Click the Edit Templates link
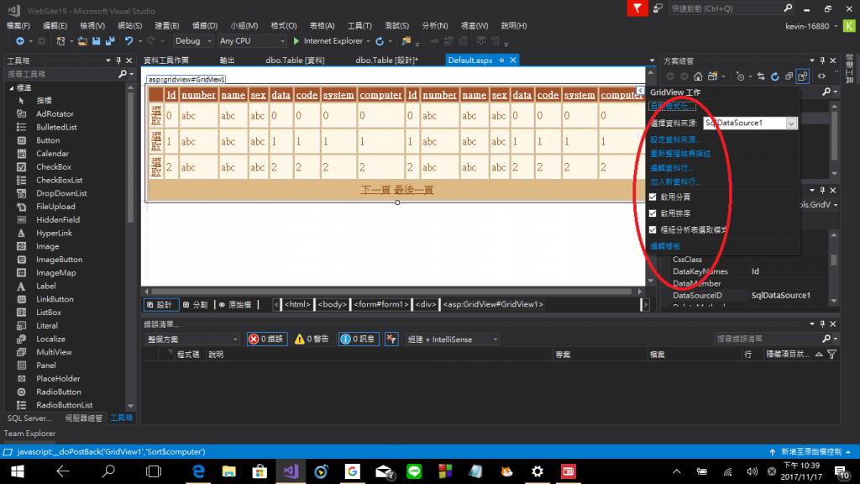The height and width of the screenshot is (484, 860). point(665,246)
